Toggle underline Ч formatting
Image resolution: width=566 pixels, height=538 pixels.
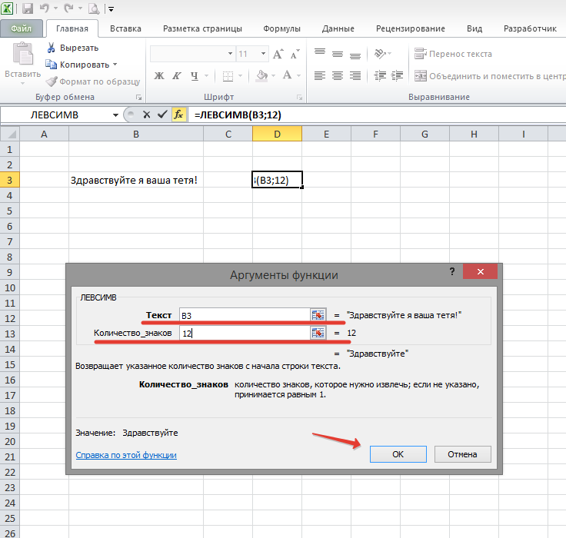click(195, 76)
